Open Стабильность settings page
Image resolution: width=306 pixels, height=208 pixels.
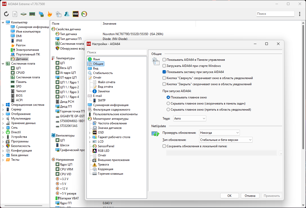coord(103,73)
